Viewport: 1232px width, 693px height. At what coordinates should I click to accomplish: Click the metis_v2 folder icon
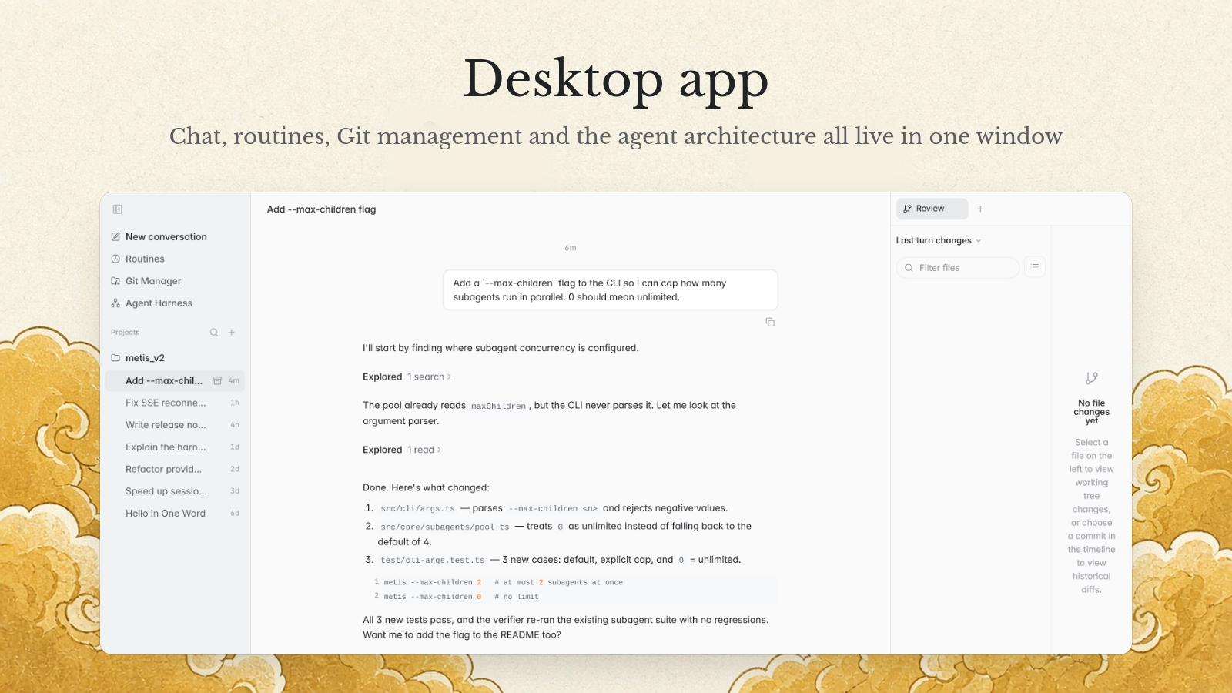click(115, 358)
